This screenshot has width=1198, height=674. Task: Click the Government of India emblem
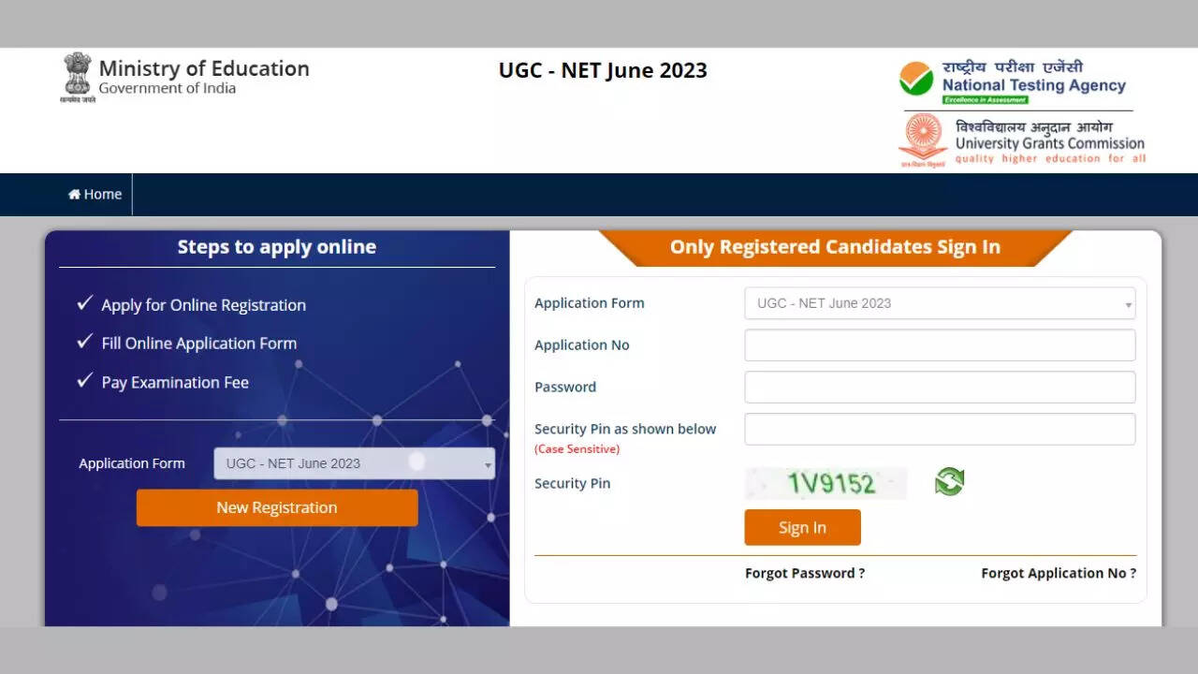[x=78, y=77]
